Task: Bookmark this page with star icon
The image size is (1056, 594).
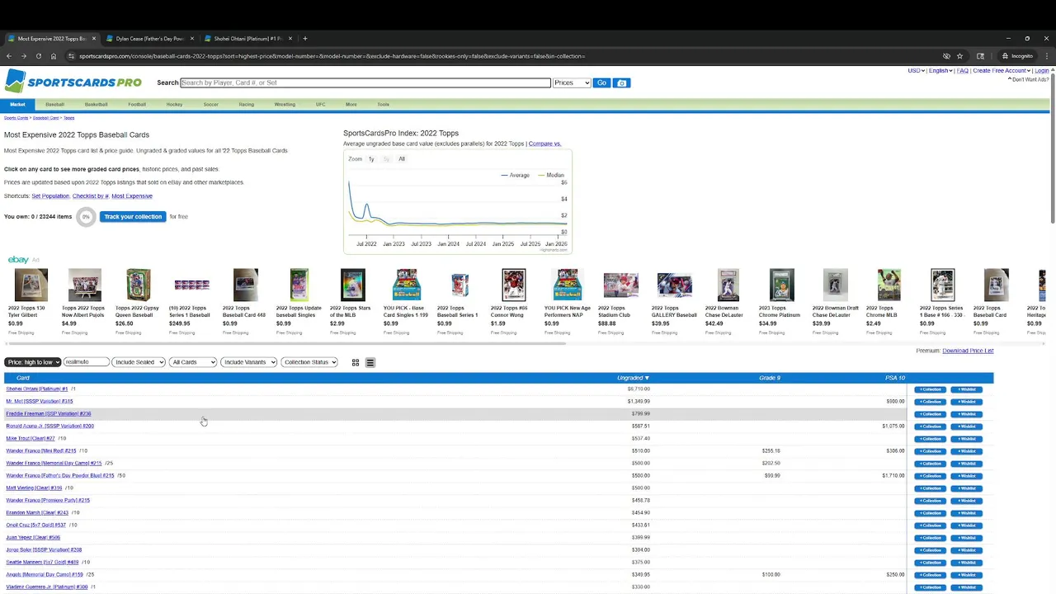Action: (959, 56)
